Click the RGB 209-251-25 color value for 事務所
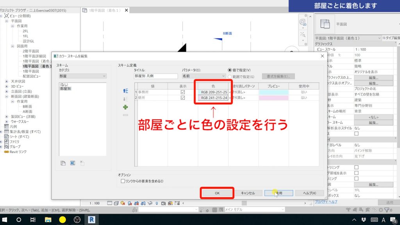The height and width of the screenshot is (225, 400). (x=213, y=93)
